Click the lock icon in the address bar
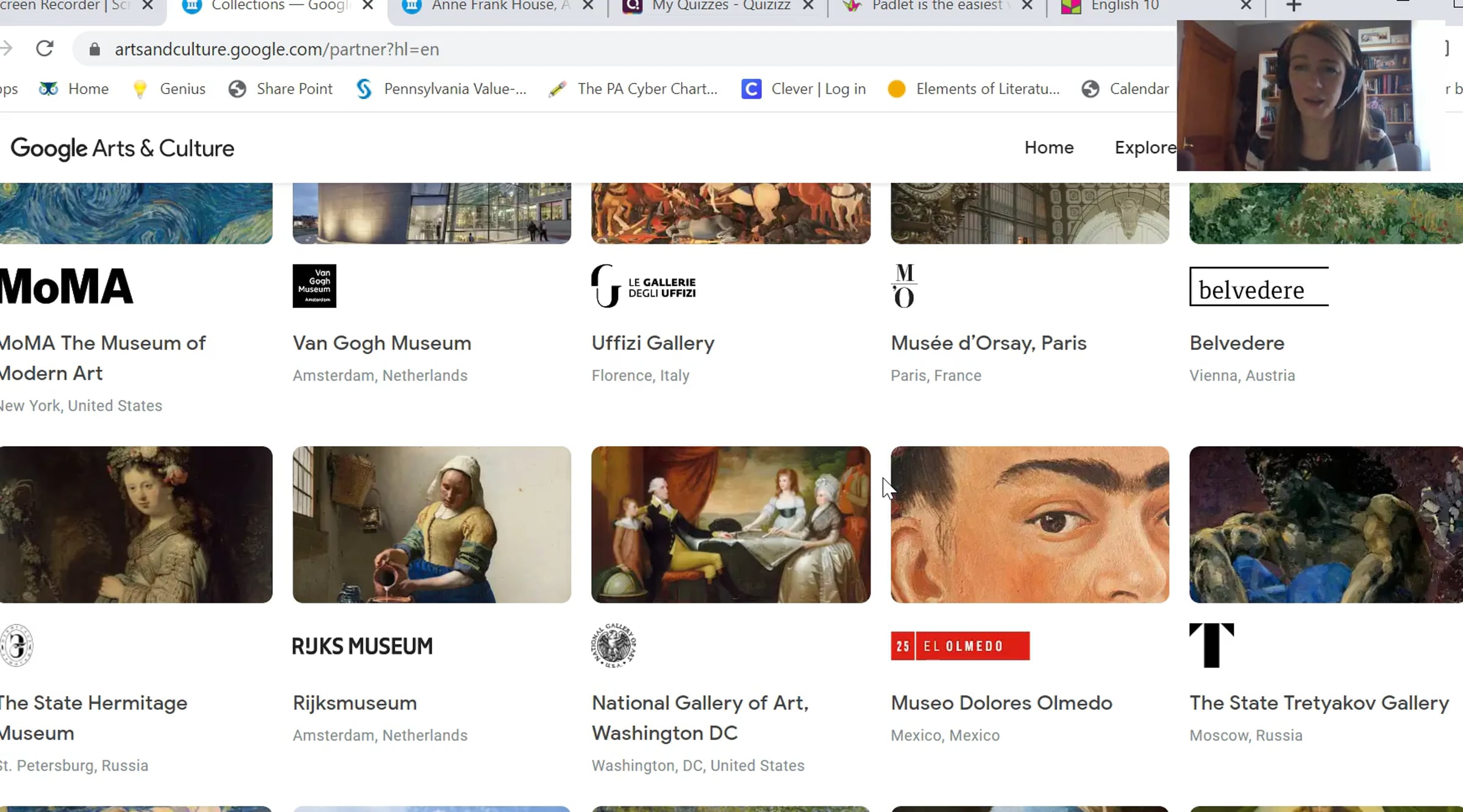The height and width of the screenshot is (812, 1463). point(94,49)
